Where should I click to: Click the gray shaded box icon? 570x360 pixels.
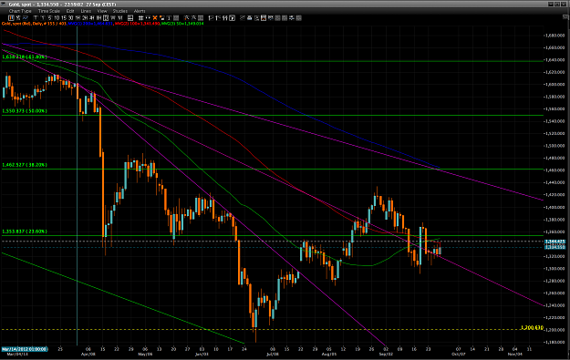click(x=176, y=18)
